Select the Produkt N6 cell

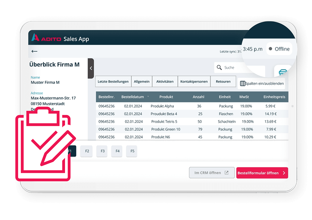tap(161, 137)
